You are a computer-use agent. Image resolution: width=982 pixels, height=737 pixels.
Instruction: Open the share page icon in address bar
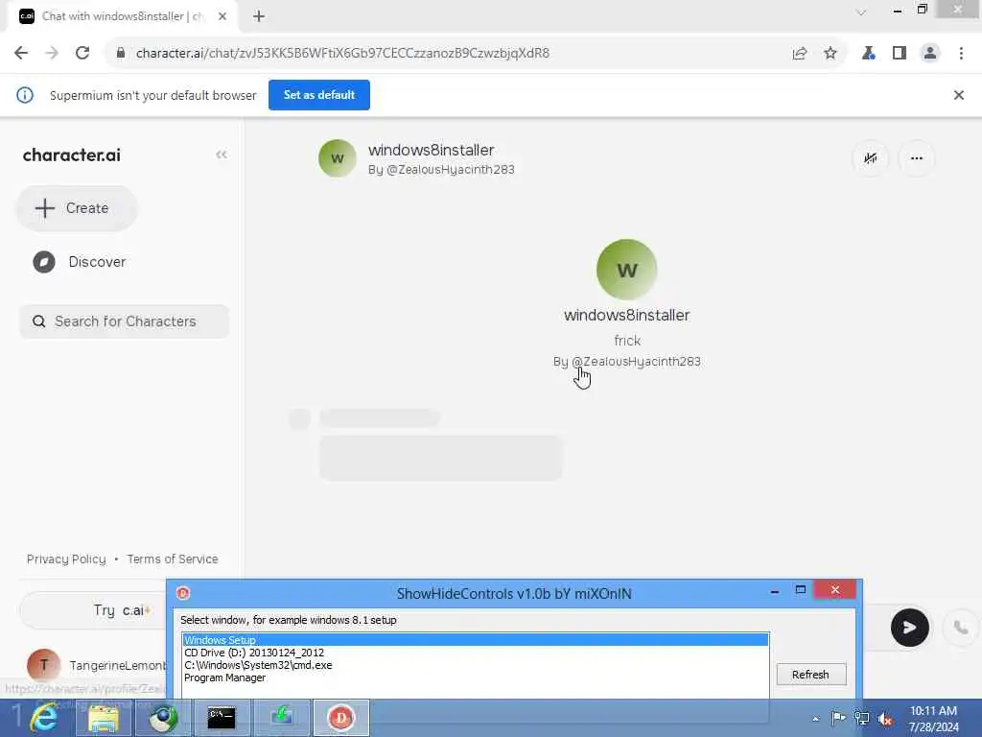(x=800, y=54)
